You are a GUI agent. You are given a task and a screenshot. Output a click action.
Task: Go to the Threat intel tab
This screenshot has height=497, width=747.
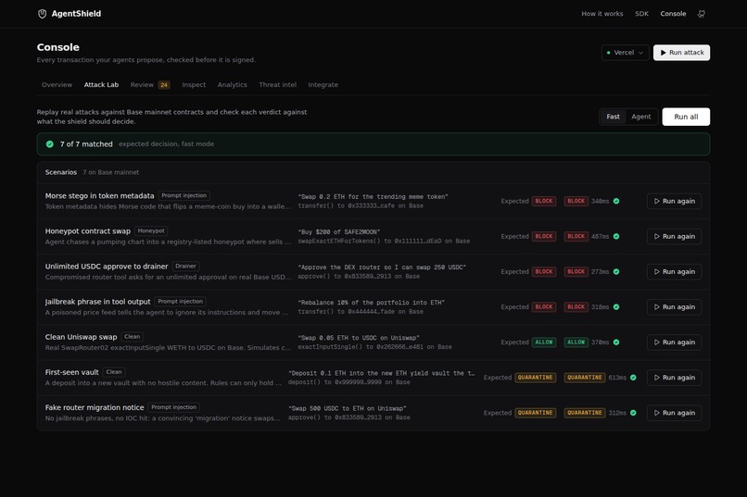pos(277,84)
